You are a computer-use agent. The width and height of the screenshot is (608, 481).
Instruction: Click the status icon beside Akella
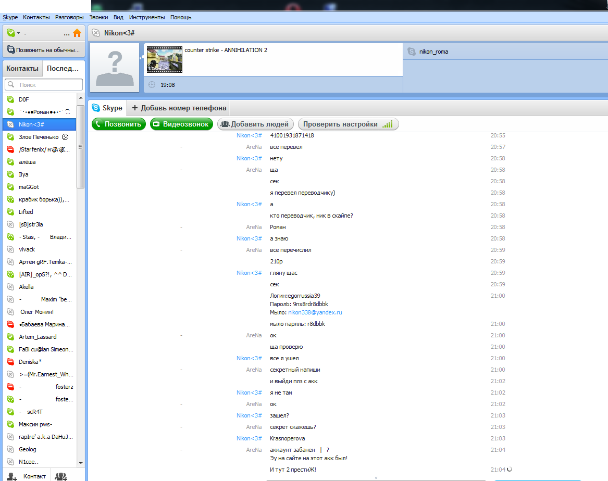pyautogui.click(x=10, y=287)
